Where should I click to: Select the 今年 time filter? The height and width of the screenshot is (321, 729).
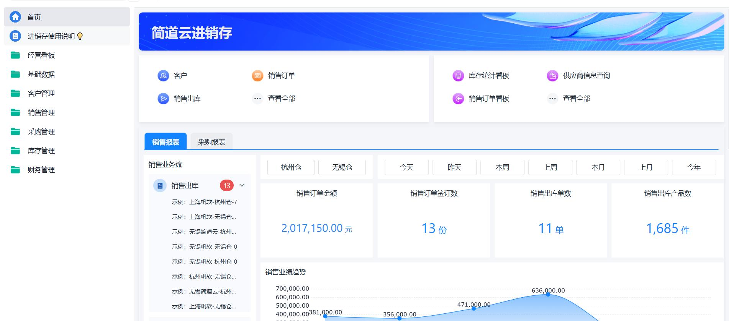coord(694,167)
